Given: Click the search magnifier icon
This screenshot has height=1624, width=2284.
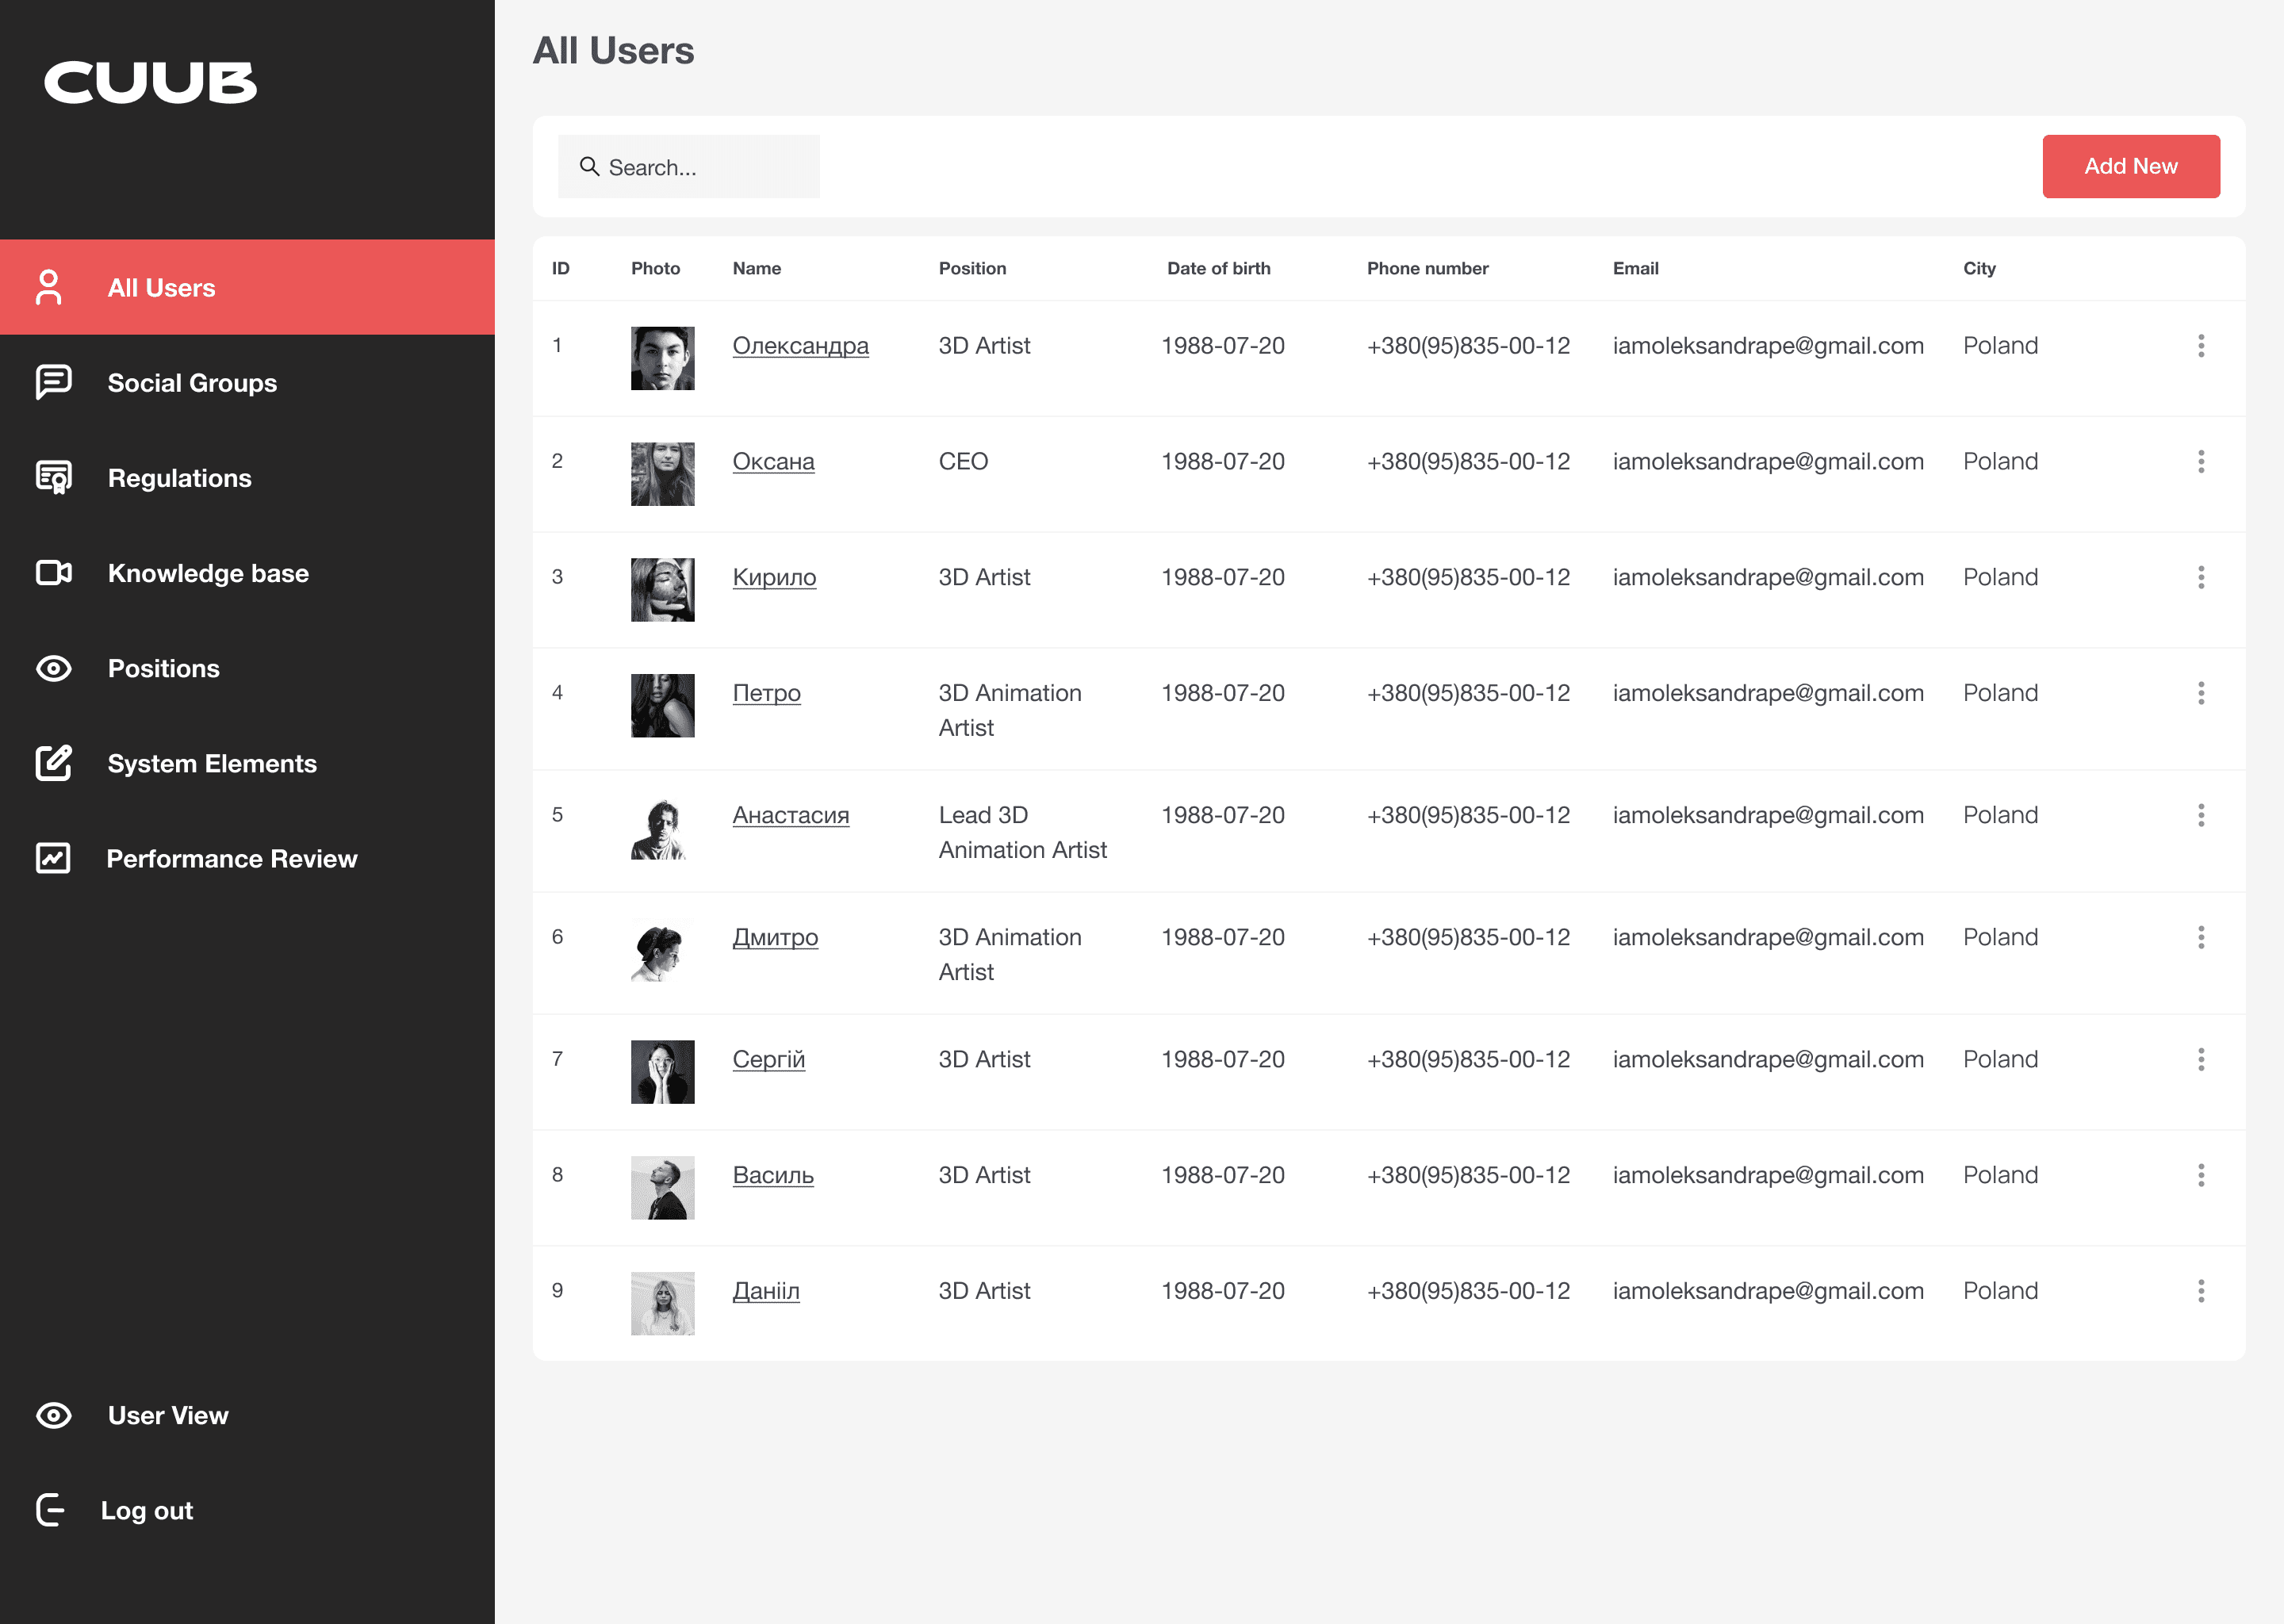Looking at the screenshot, I should [590, 167].
